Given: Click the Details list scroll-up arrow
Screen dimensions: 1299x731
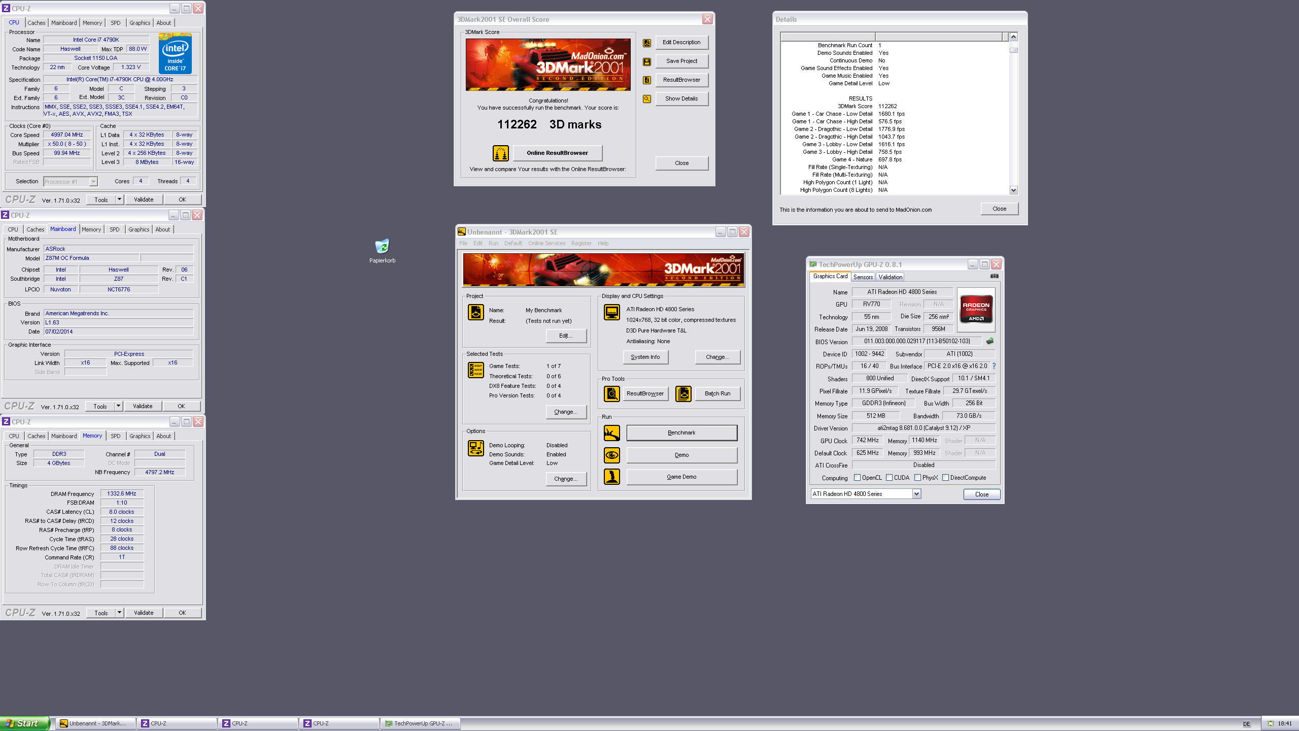Looking at the screenshot, I should pos(1013,37).
